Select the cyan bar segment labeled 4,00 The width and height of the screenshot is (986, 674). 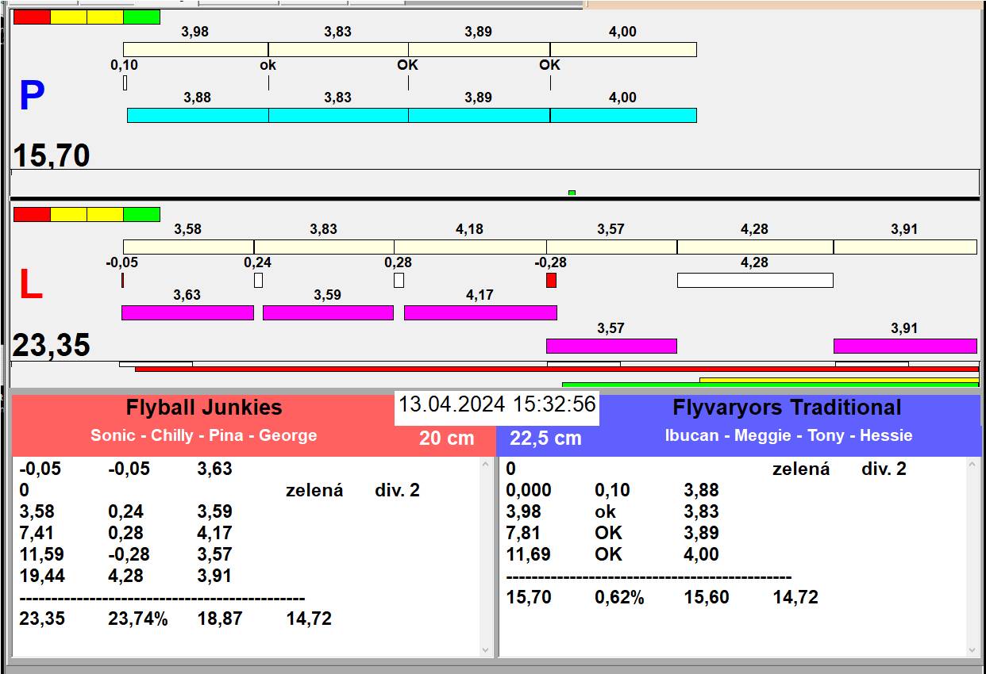[x=623, y=115]
